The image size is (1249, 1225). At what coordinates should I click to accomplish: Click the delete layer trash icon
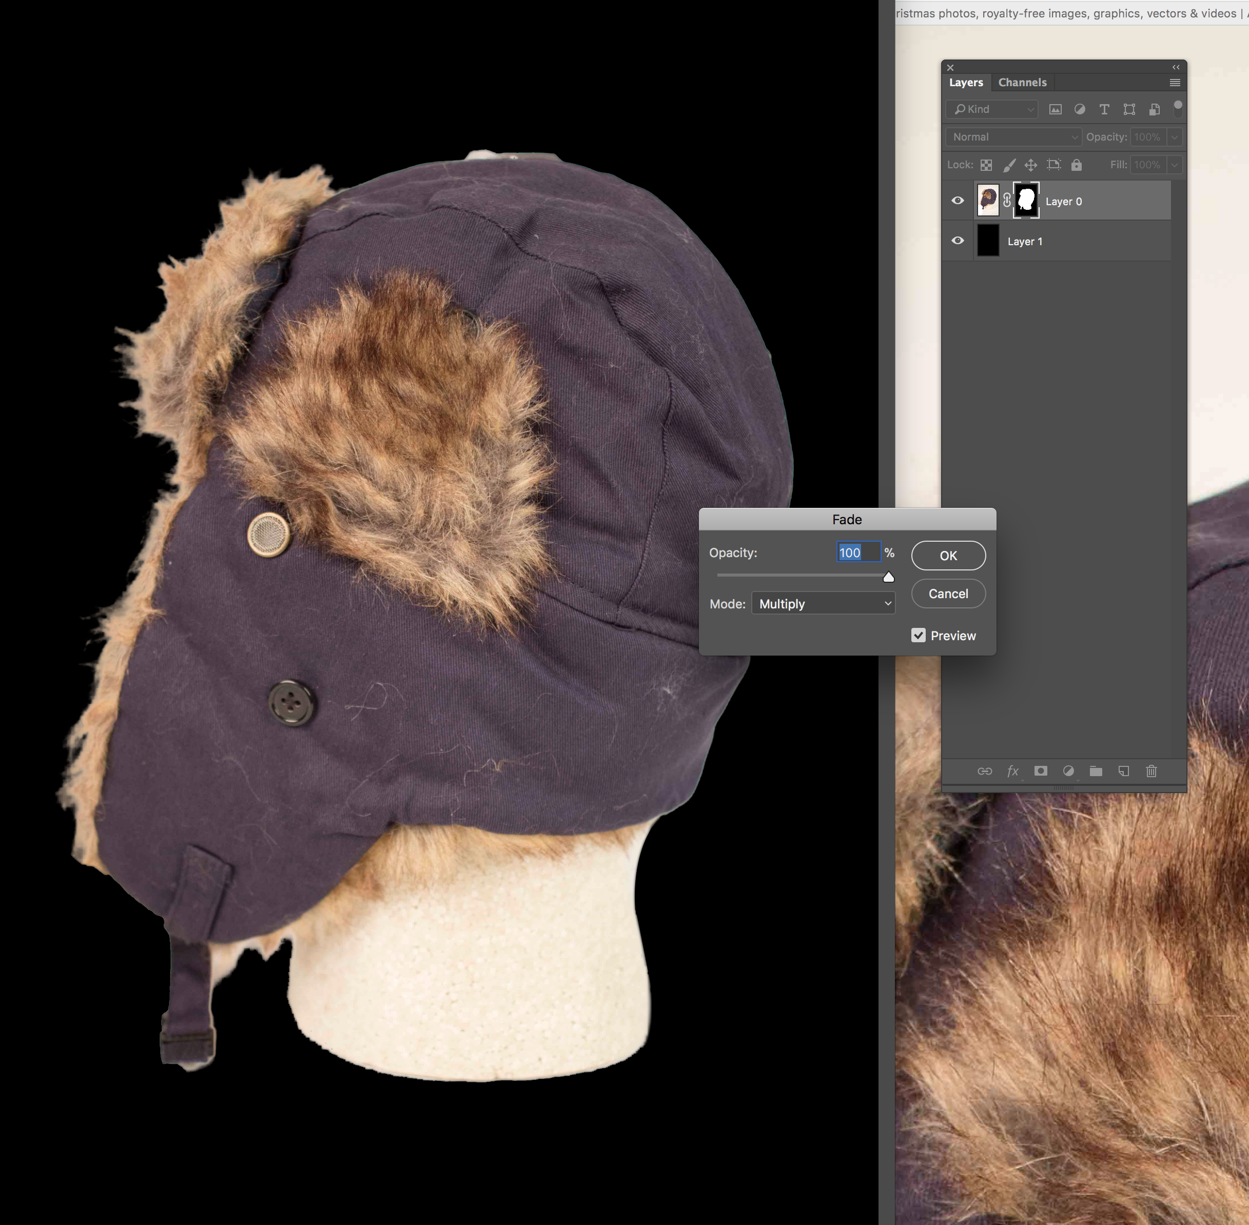tap(1151, 771)
